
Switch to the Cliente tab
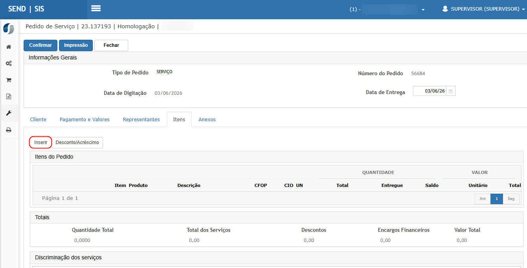(x=38, y=120)
